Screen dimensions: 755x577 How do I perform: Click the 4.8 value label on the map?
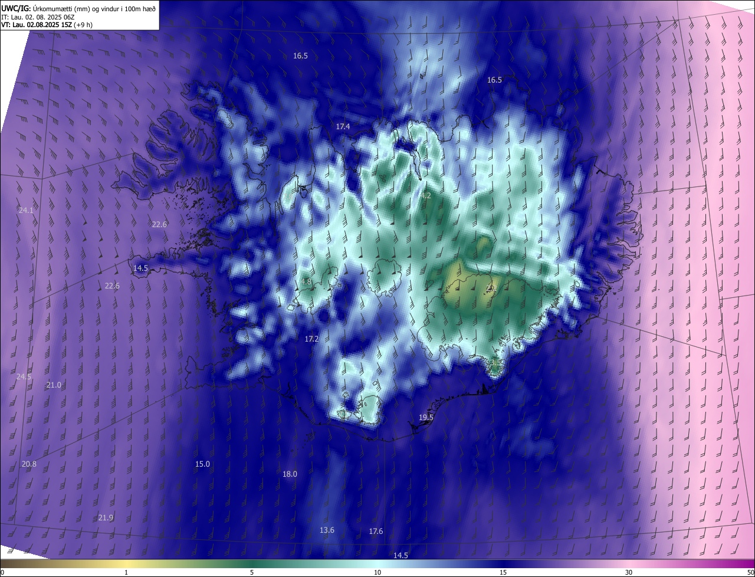pyautogui.click(x=306, y=282)
